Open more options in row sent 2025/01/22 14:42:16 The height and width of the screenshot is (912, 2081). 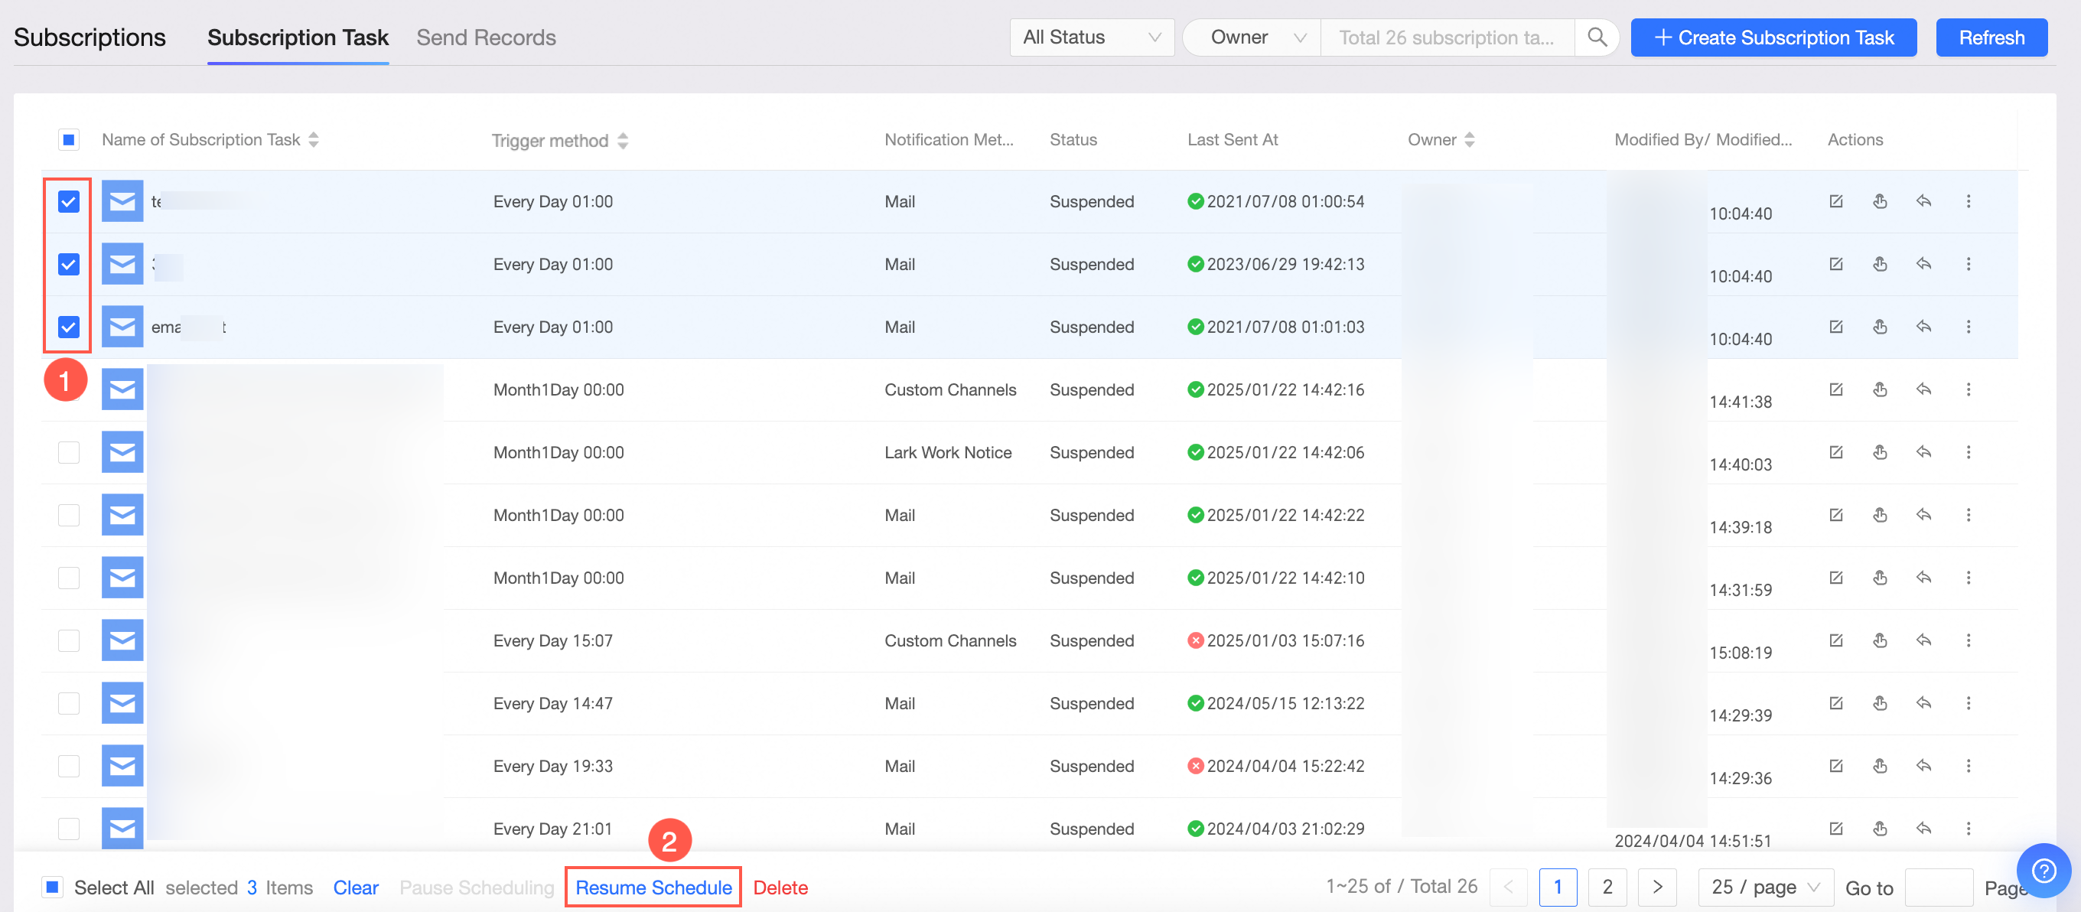click(x=1968, y=389)
